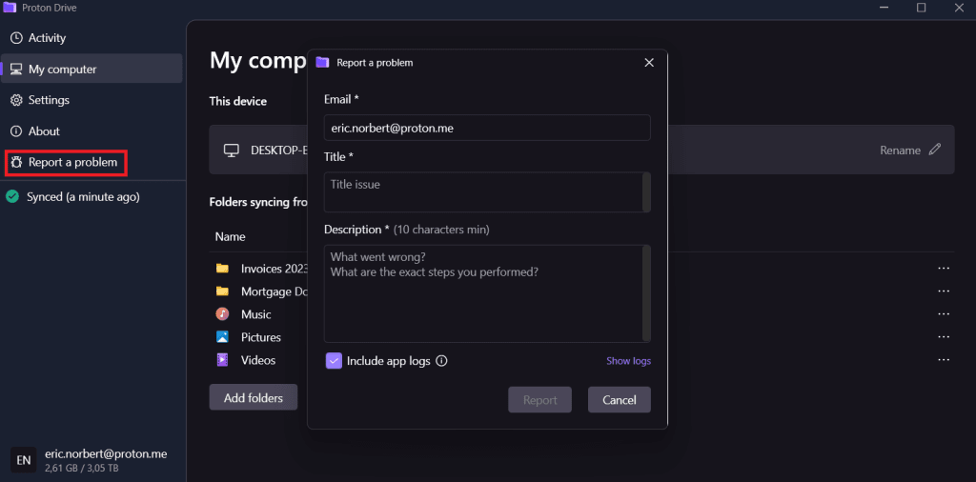Viewport: 976px width, 482px height.
Task: Click the Name column header
Action: pyautogui.click(x=231, y=237)
